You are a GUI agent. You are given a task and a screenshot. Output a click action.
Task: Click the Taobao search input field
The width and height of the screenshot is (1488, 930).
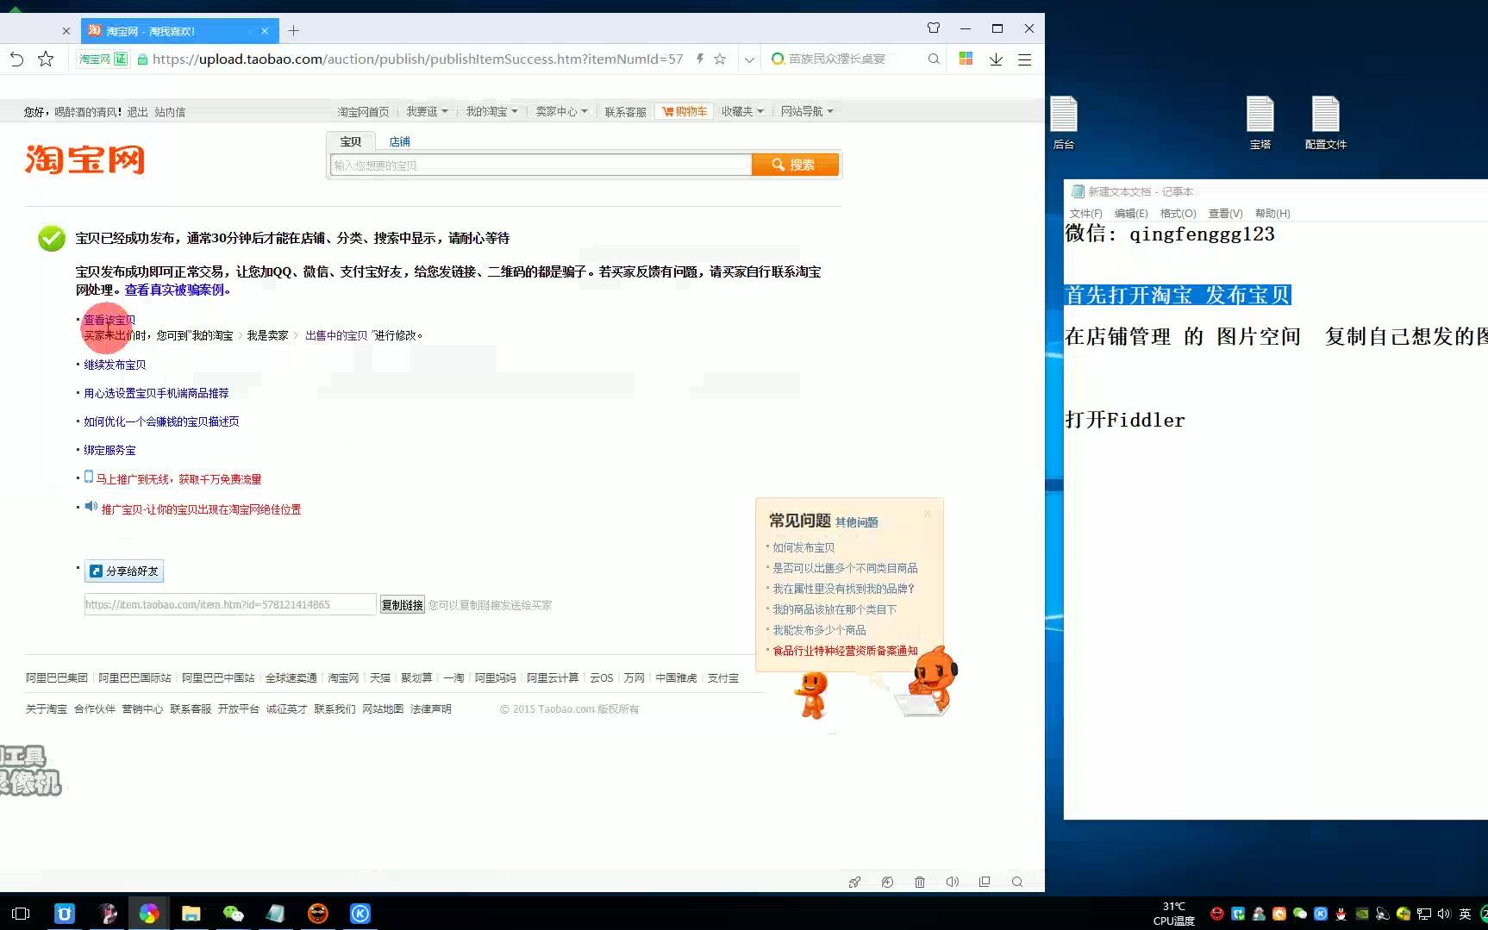coord(541,165)
